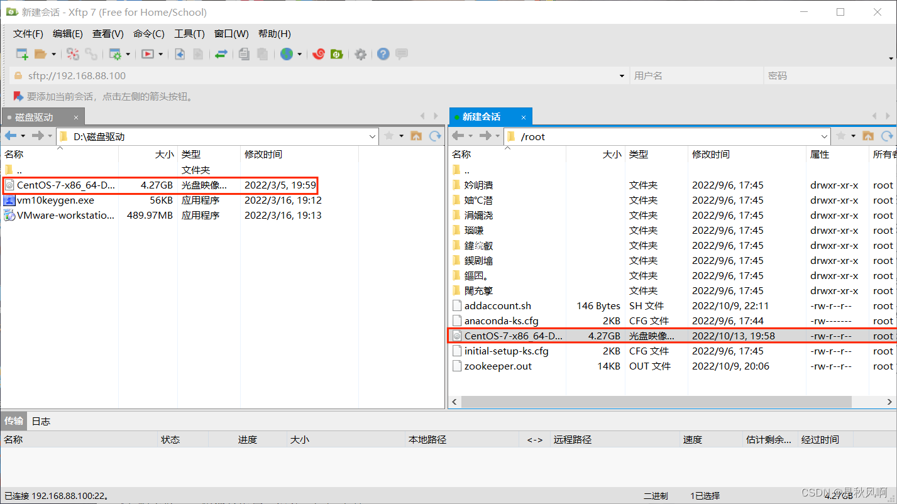The height and width of the screenshot is (504, 897).
Task: Open Help with blue question icon
Action: [x=383, y=54]
